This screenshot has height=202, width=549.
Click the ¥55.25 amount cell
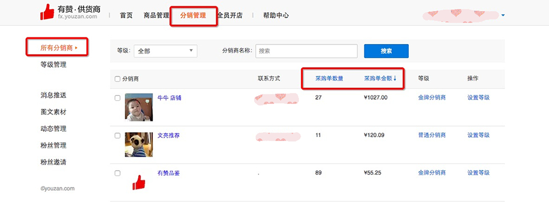click(373, 172)
